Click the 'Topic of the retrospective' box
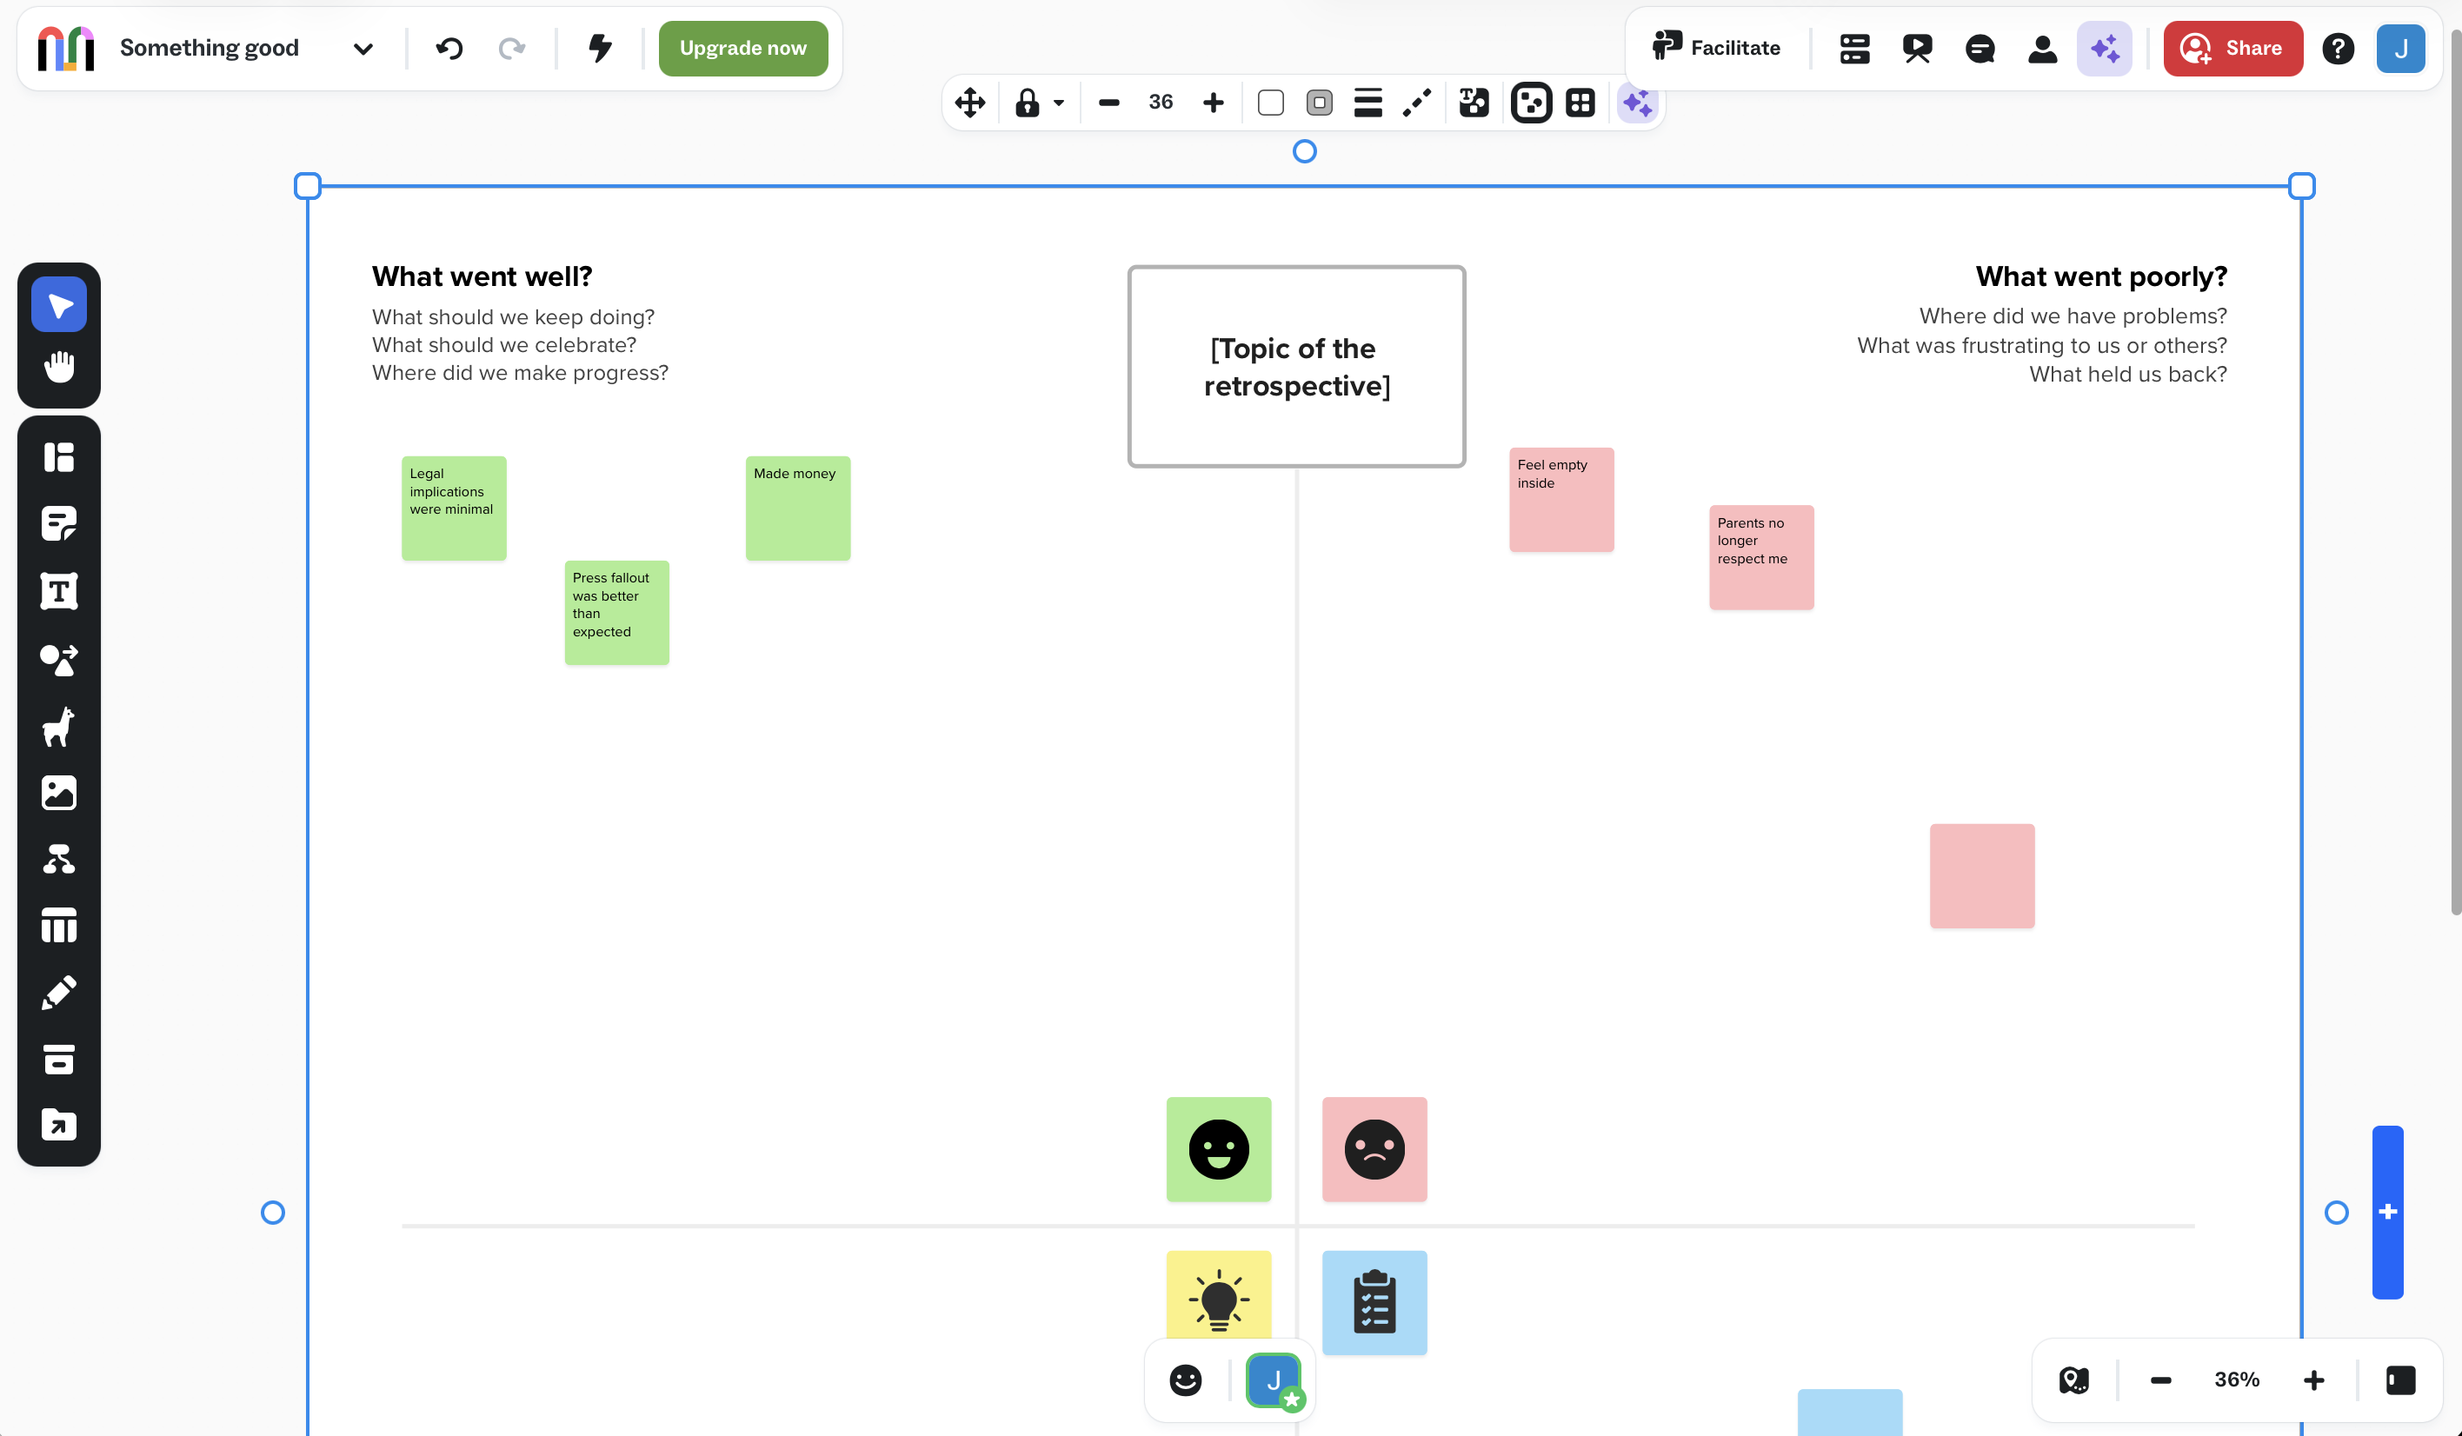The width and height of the screenshot is (2462, 1436). pyautogui.click(x=1296, y=366)
